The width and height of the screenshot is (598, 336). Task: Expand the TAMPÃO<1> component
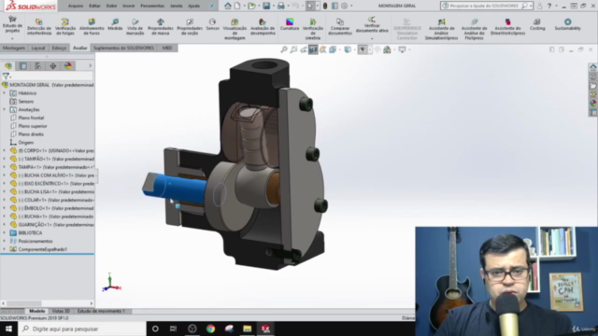pyautogui.click(x=4, y=159)
